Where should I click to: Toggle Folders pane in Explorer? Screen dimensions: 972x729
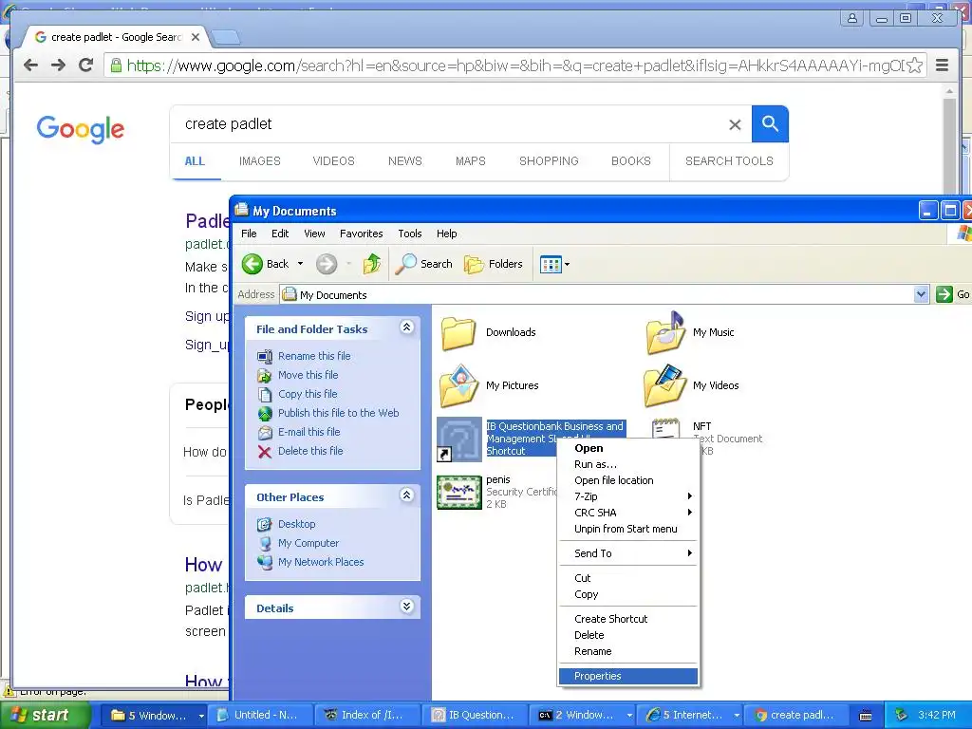(494, 264)
